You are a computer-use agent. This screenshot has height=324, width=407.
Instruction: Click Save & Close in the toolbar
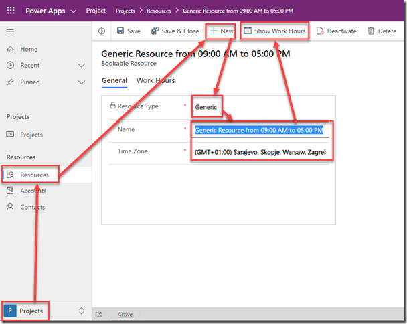tap(175, 31)
